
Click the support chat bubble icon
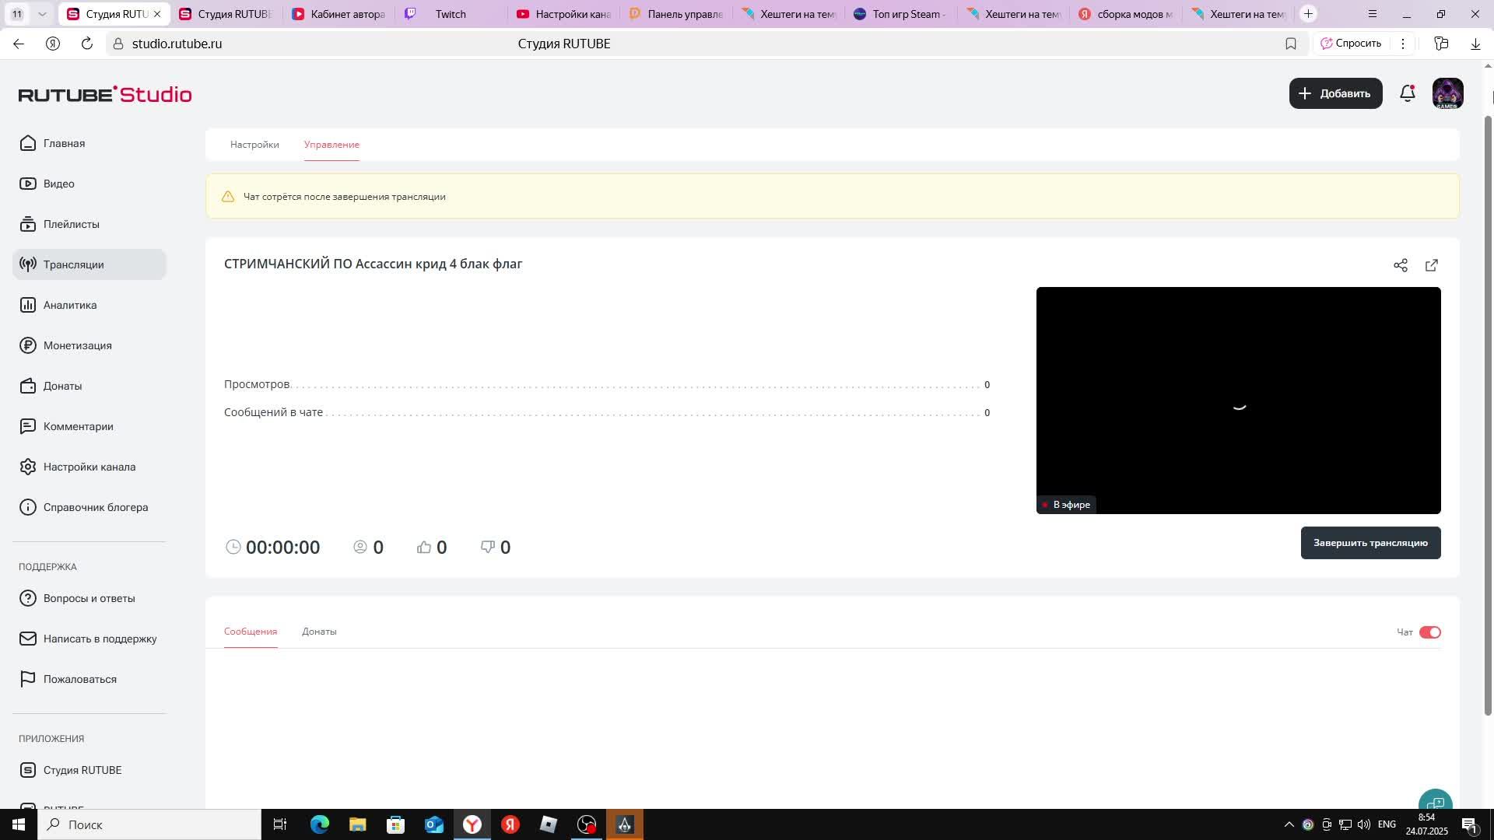(1435, 801)
